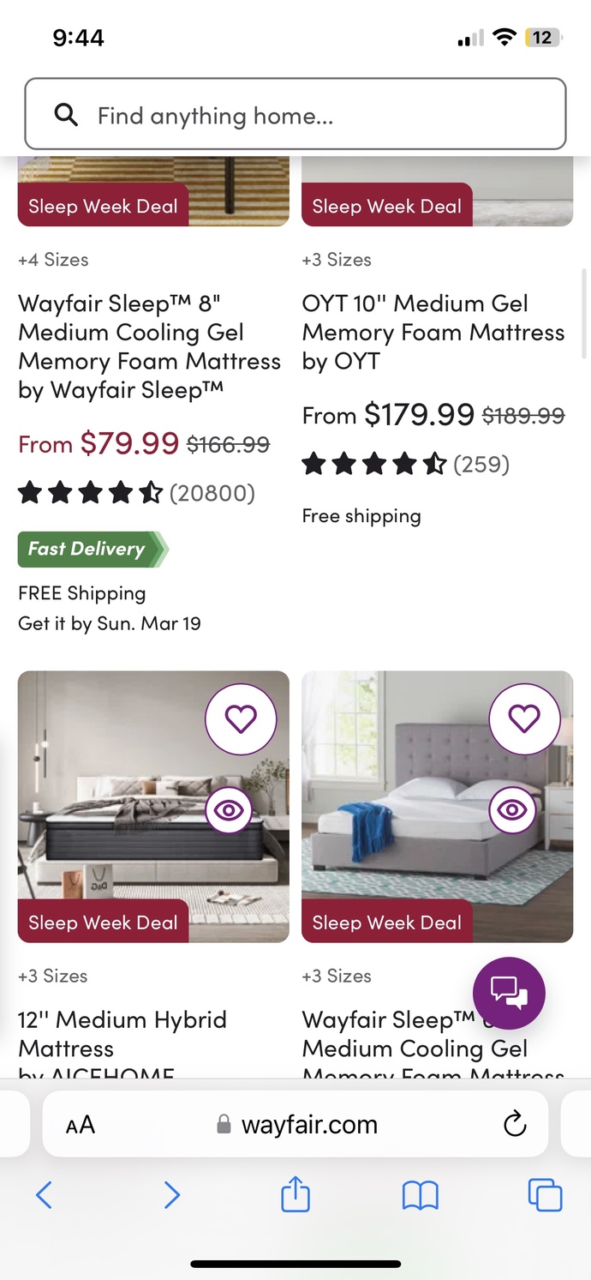The image size is (591, 1280).
Task: Open the Safari tabs overview icon
Action: coord(545,1194)
